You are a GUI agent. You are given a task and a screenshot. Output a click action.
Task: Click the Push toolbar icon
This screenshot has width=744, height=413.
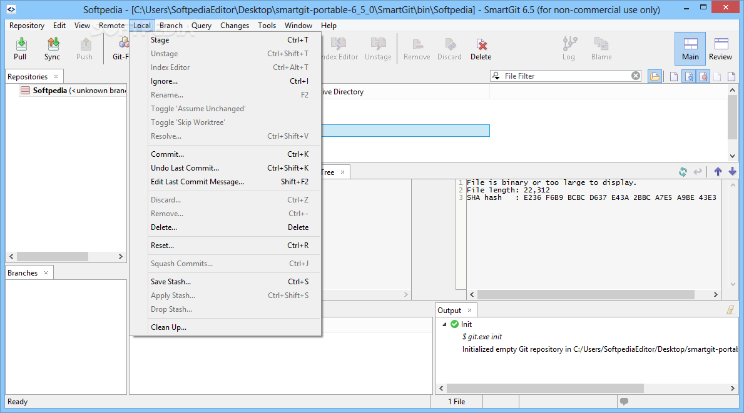[84, 49]
